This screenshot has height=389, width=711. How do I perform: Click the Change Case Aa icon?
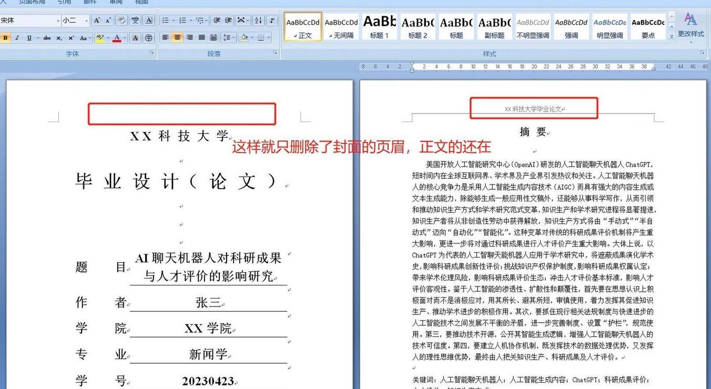85,38
